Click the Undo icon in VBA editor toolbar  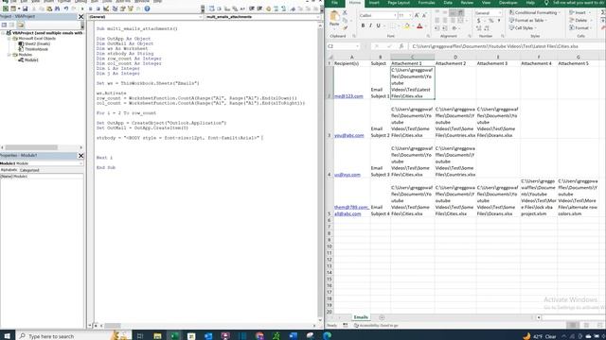point(66,8)
